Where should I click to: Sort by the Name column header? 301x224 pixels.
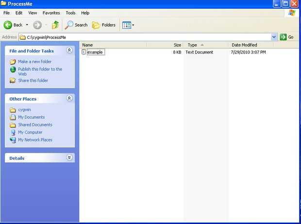tap(113, 45)
